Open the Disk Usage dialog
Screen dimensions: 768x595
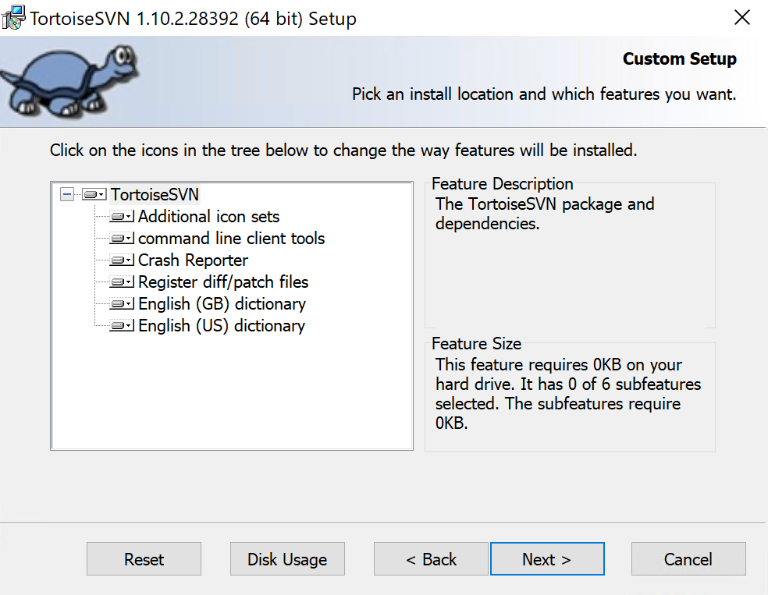tap(287, 559)
